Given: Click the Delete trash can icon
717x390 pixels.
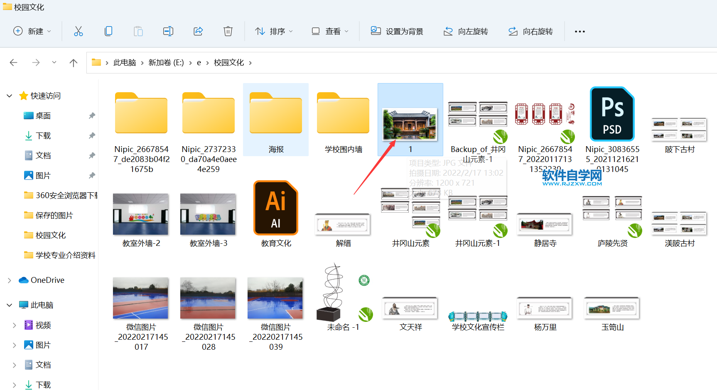Looking at the screenshot, I should 228,31.
